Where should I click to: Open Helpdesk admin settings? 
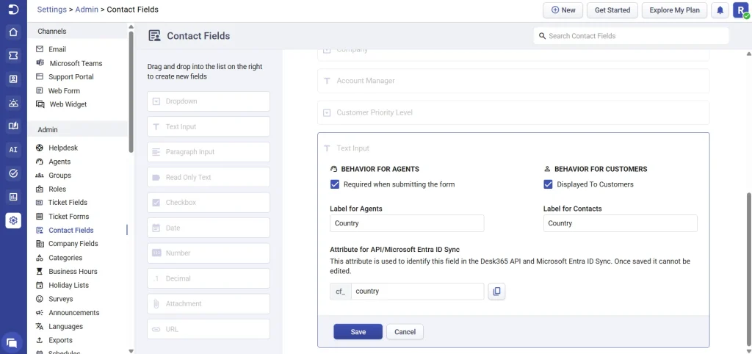(63, 148)
